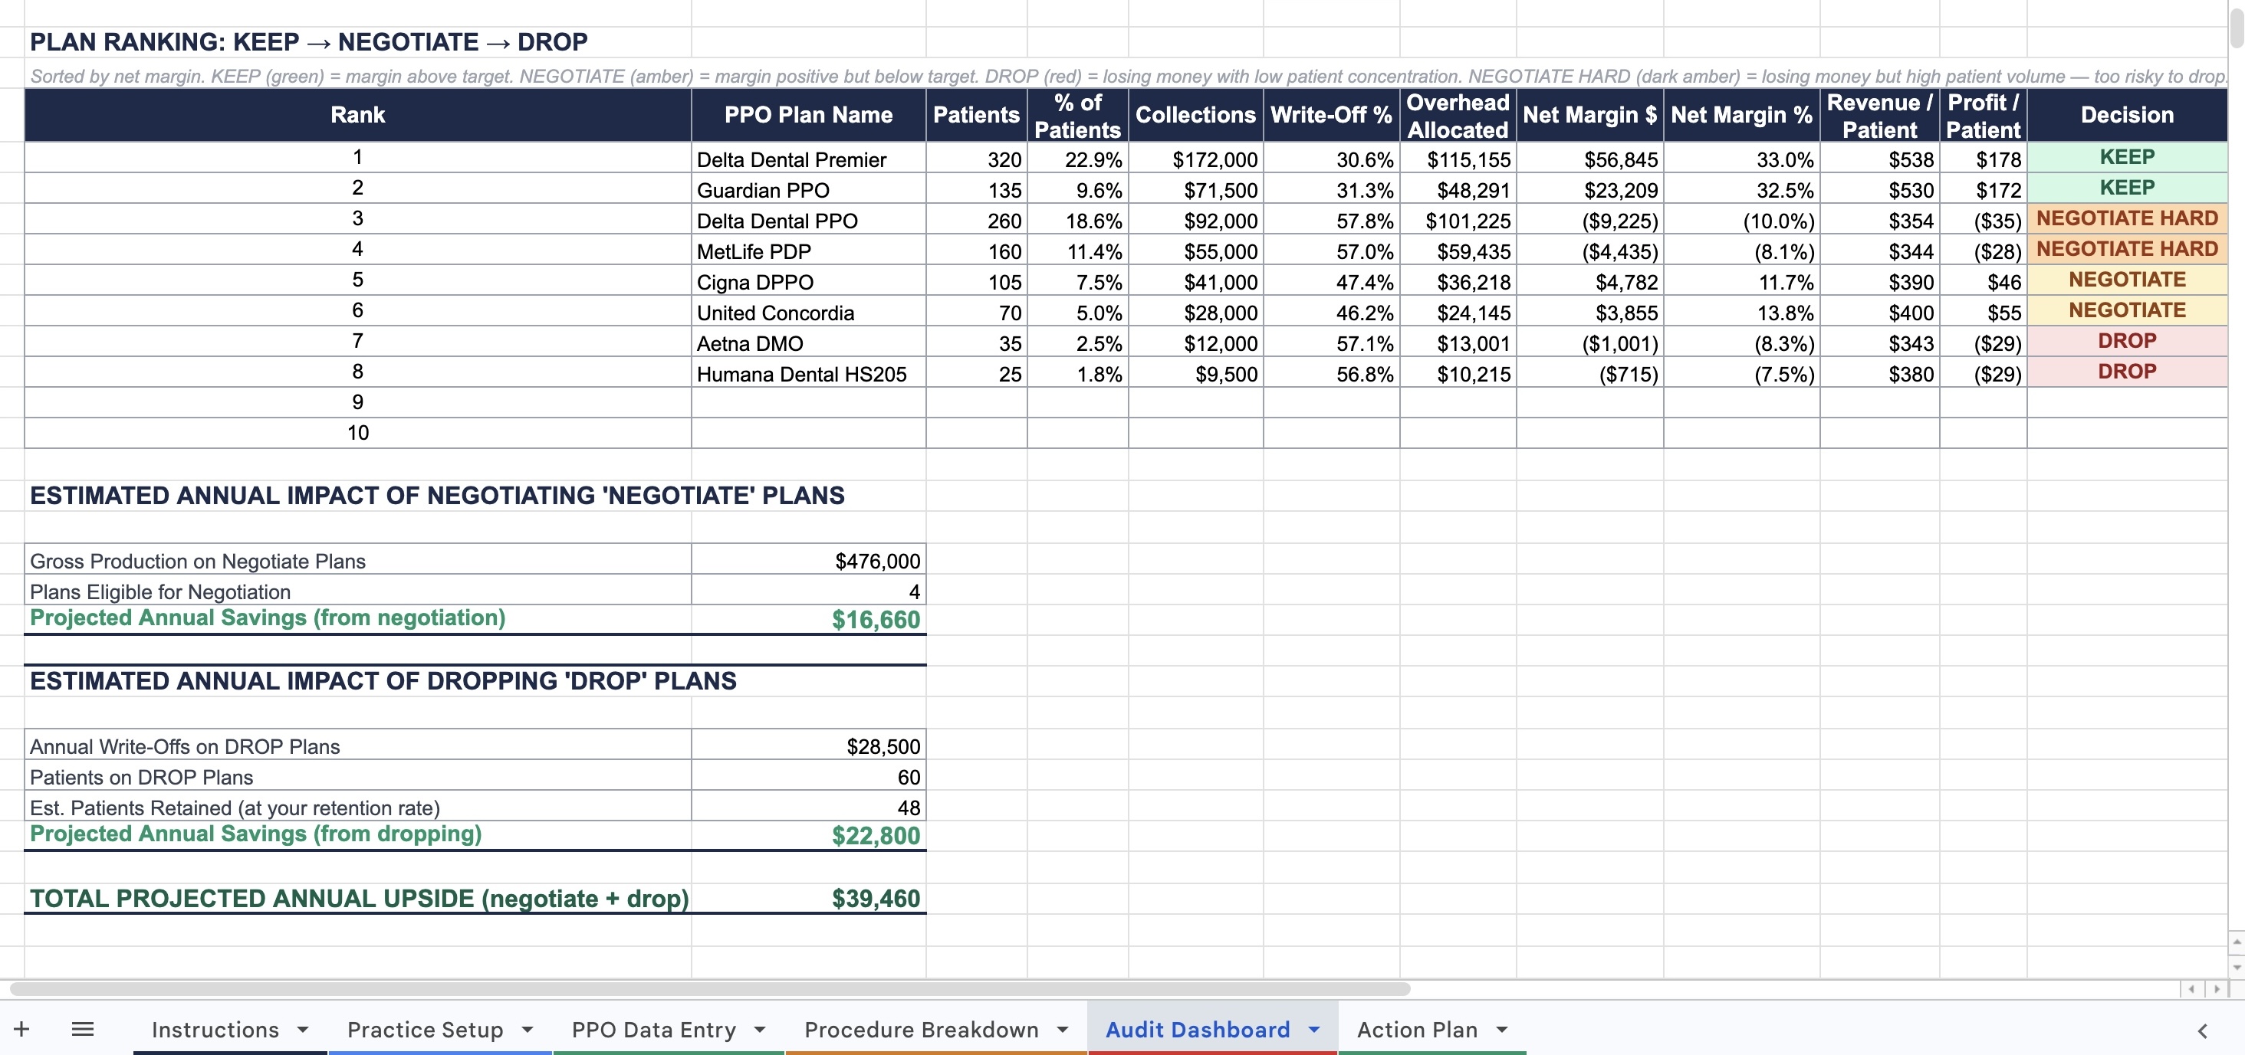
Task: Select the Aetna DMO cell
Action: [x=809, y=343]
